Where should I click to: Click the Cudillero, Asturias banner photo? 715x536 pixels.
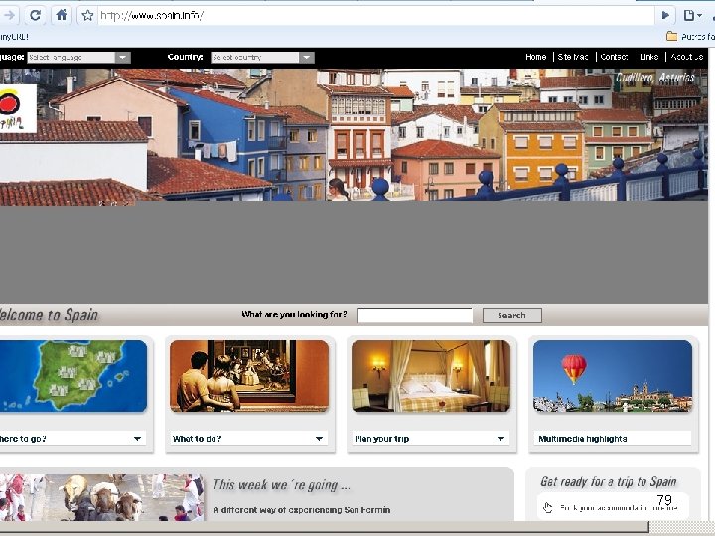(x=354, y=135)
